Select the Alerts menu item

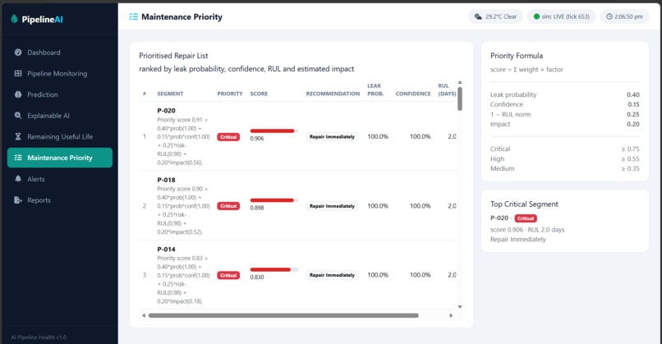click(59, 179)
